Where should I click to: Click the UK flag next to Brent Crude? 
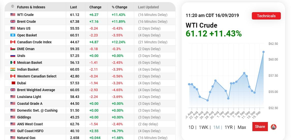coord(13,22)
